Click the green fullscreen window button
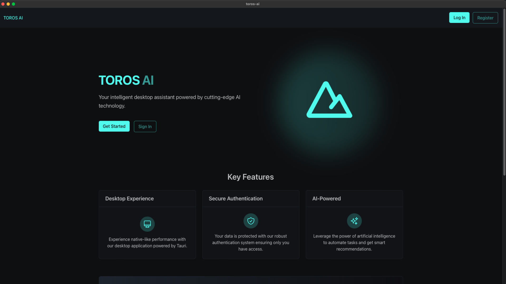 click(x=13, y=4)
